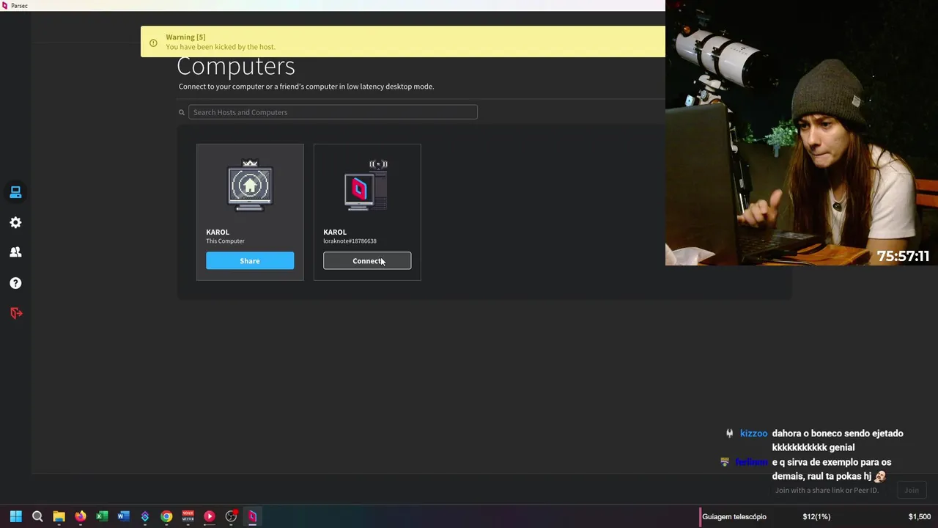938x528 pixels.
Task: Click the search magnifier icon beside search field
Action: click(x=182, y=112)
